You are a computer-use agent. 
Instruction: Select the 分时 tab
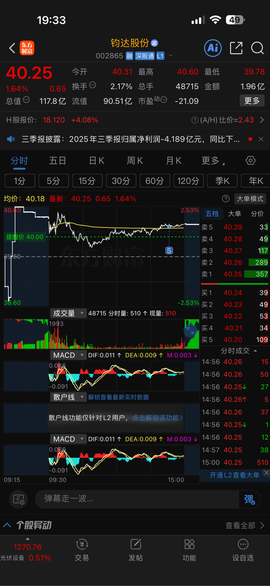(x=19, y=160)
